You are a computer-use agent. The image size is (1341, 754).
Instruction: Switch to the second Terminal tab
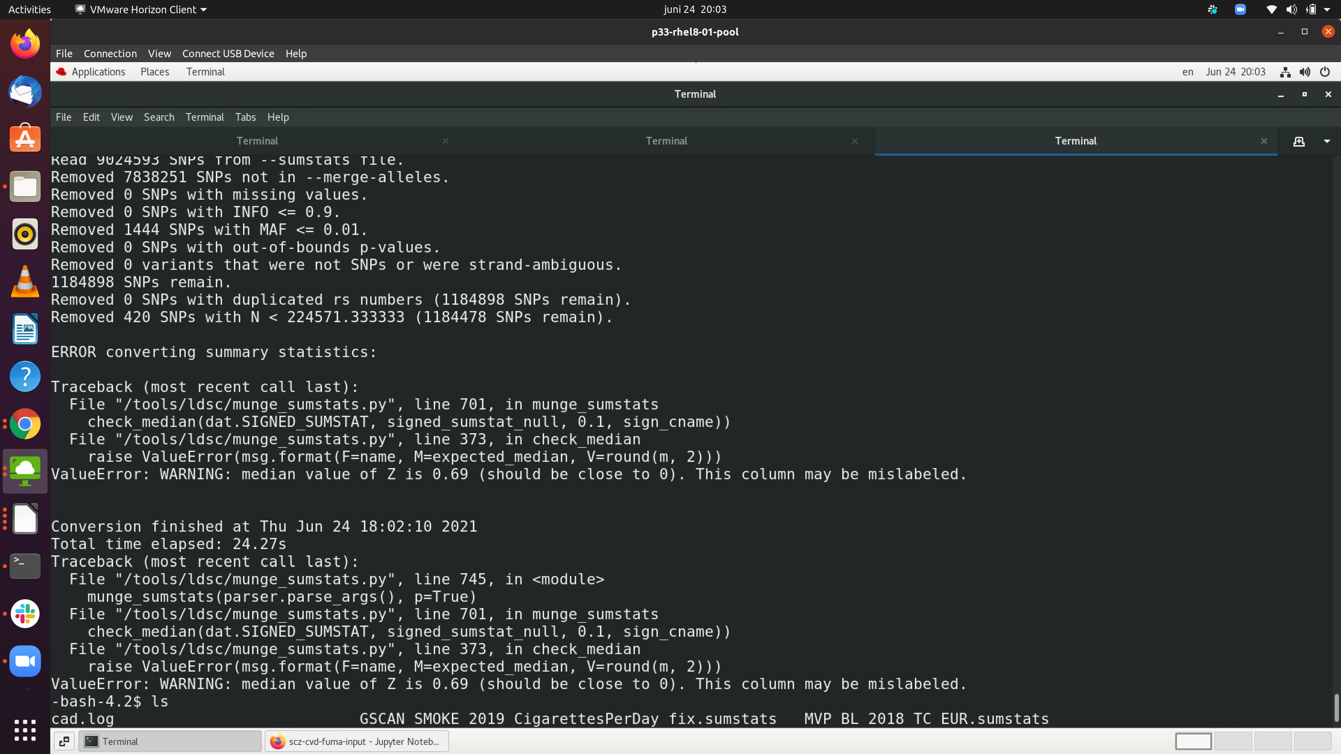coord(667,140)
